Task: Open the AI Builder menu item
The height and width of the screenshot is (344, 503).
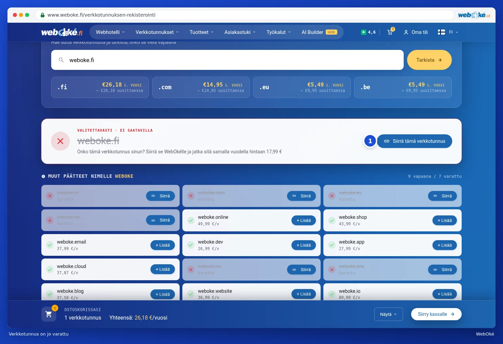Action: tap(319, 32)
